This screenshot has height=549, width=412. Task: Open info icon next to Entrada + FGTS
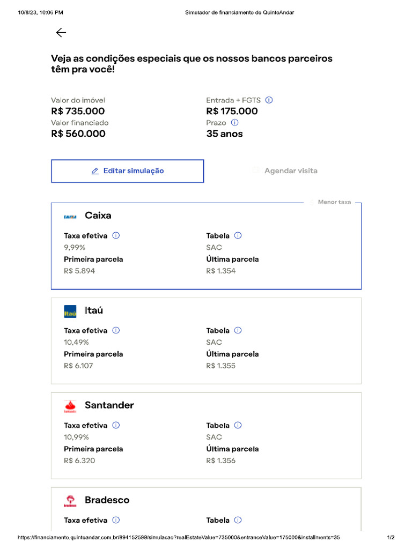(269, 100)
